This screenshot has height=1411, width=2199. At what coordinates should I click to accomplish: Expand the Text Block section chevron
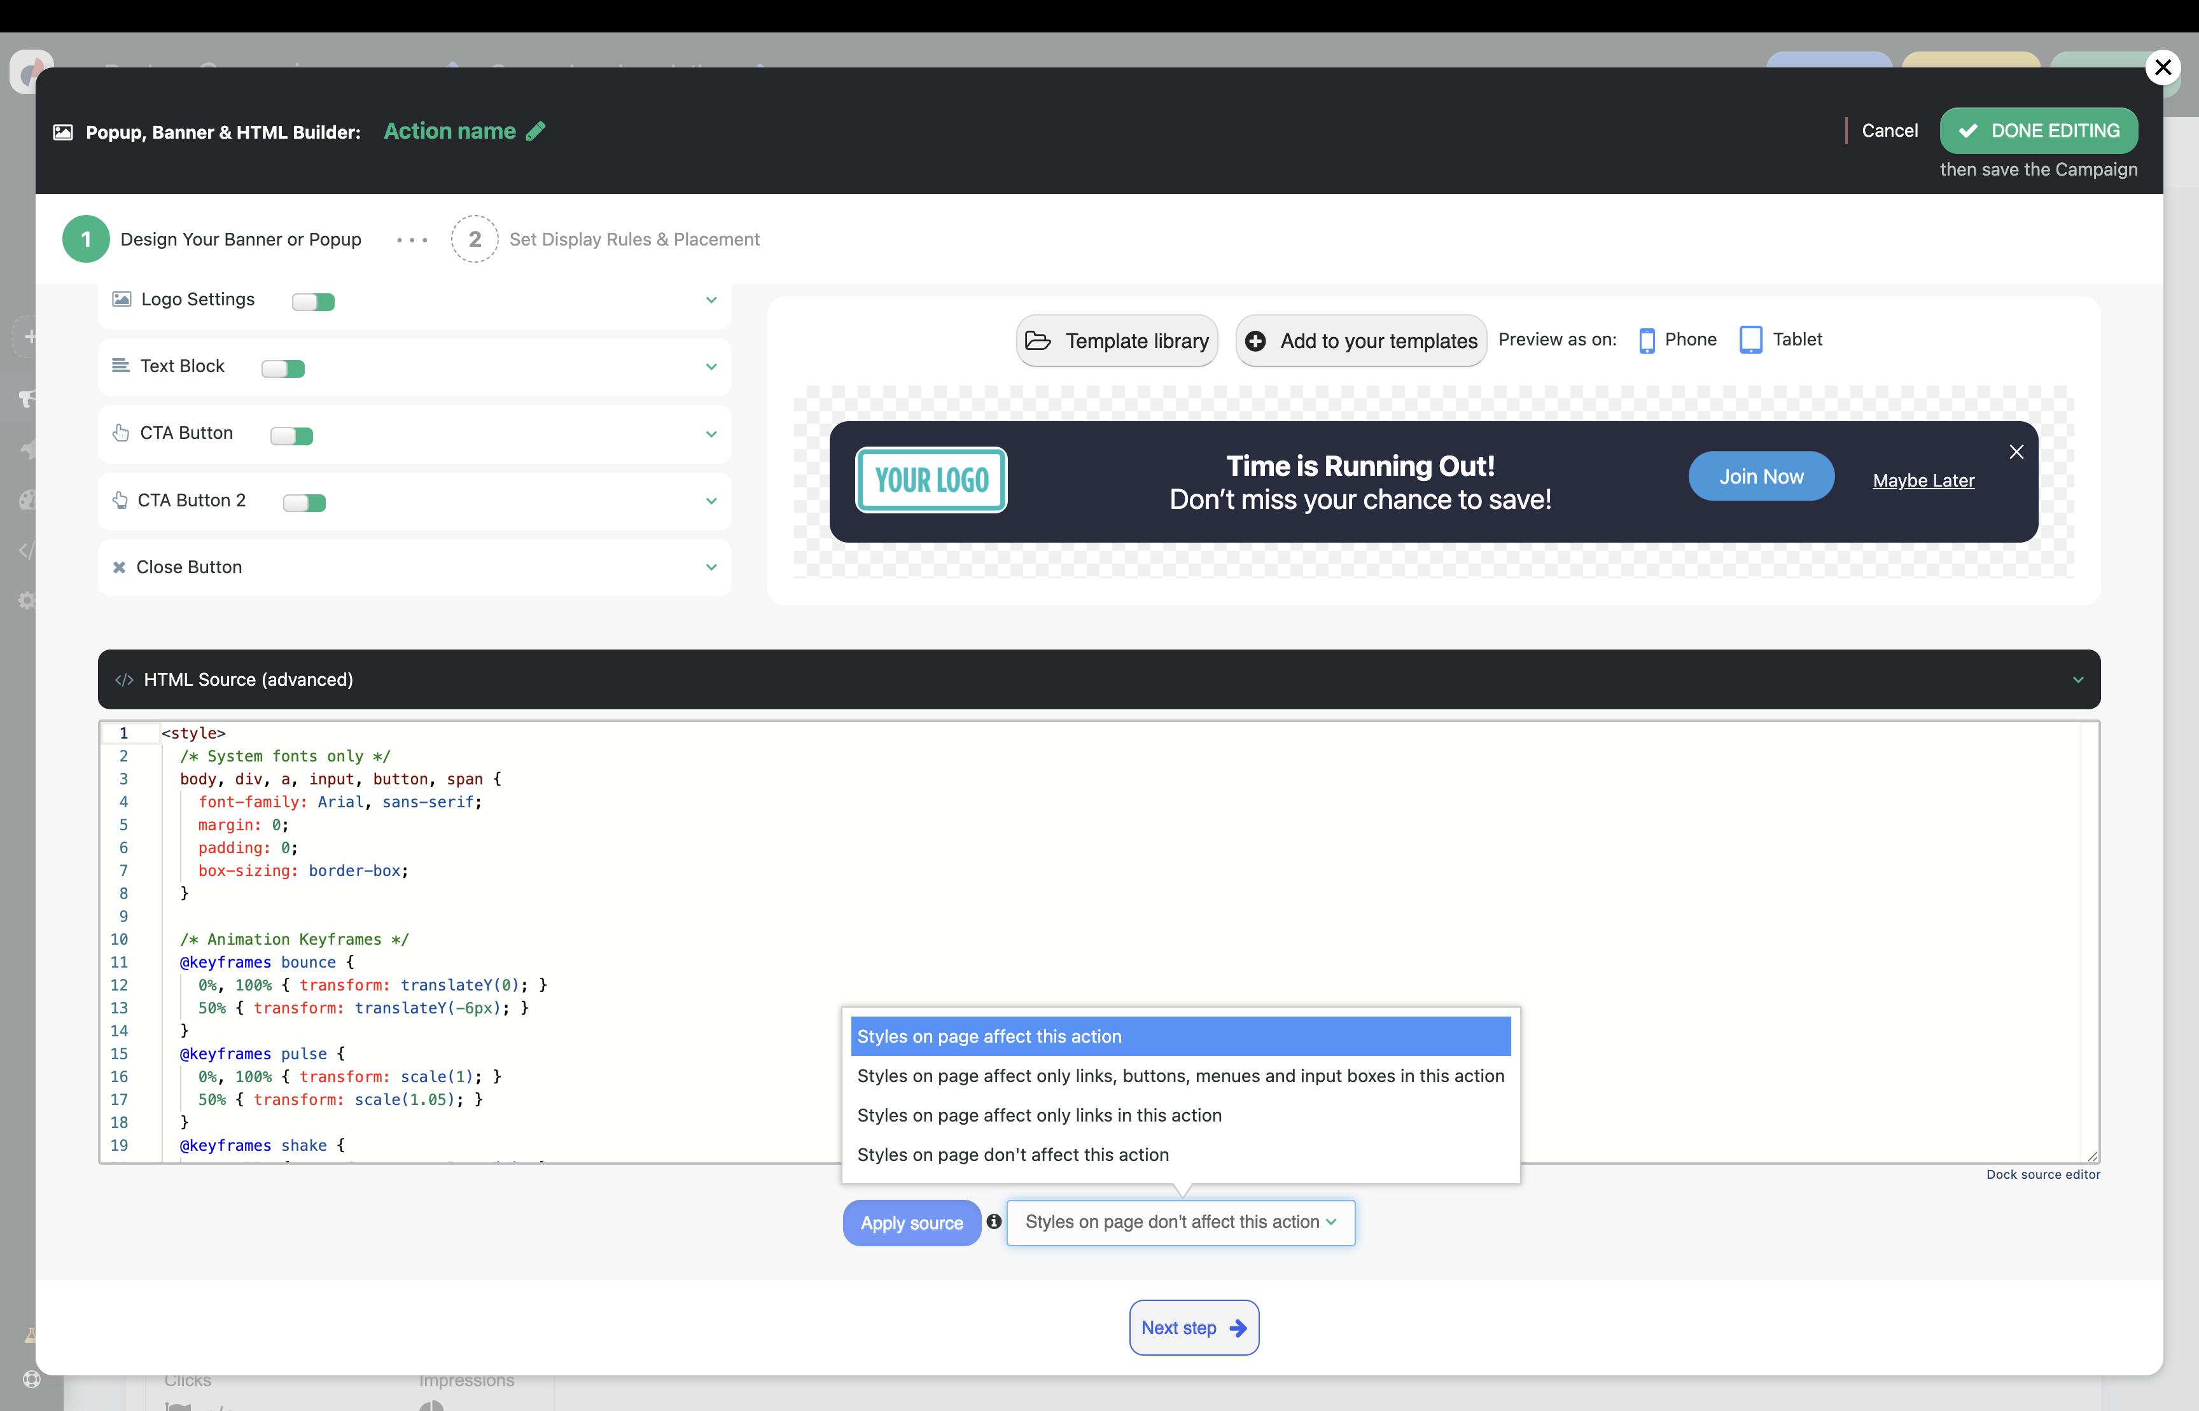711,366
